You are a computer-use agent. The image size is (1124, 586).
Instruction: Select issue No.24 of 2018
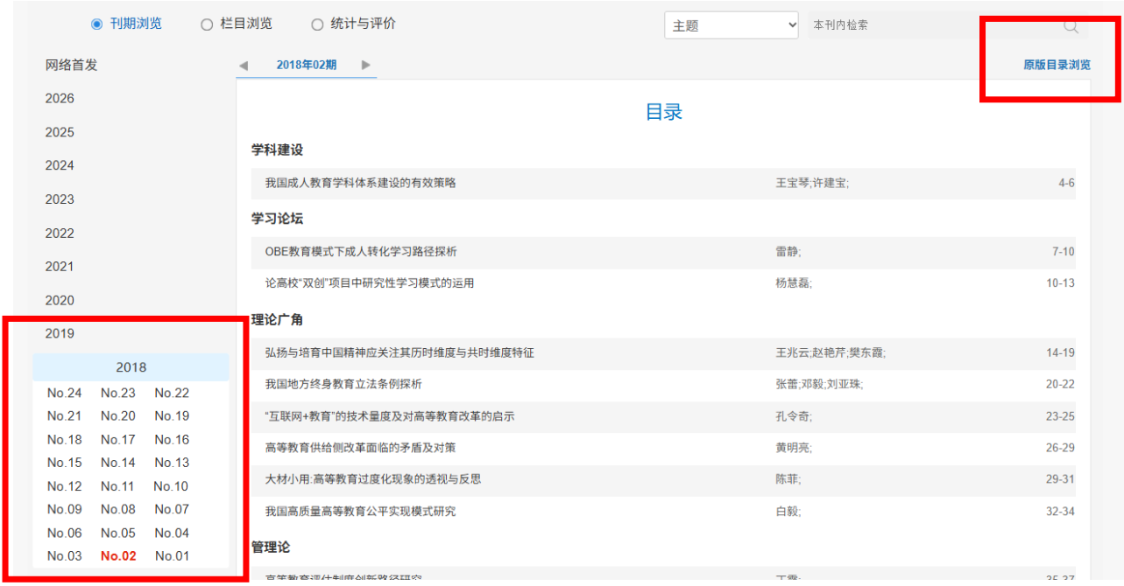point(64,394)
